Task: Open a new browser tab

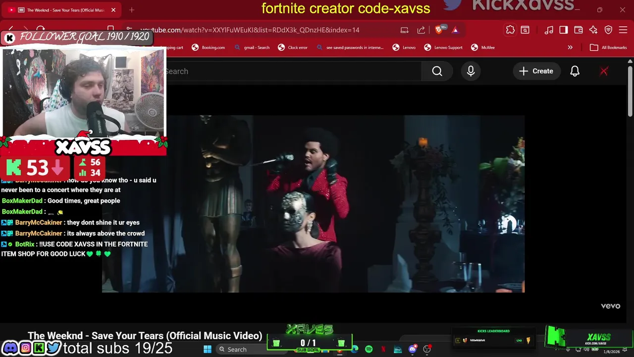Action: click(132, 10)
